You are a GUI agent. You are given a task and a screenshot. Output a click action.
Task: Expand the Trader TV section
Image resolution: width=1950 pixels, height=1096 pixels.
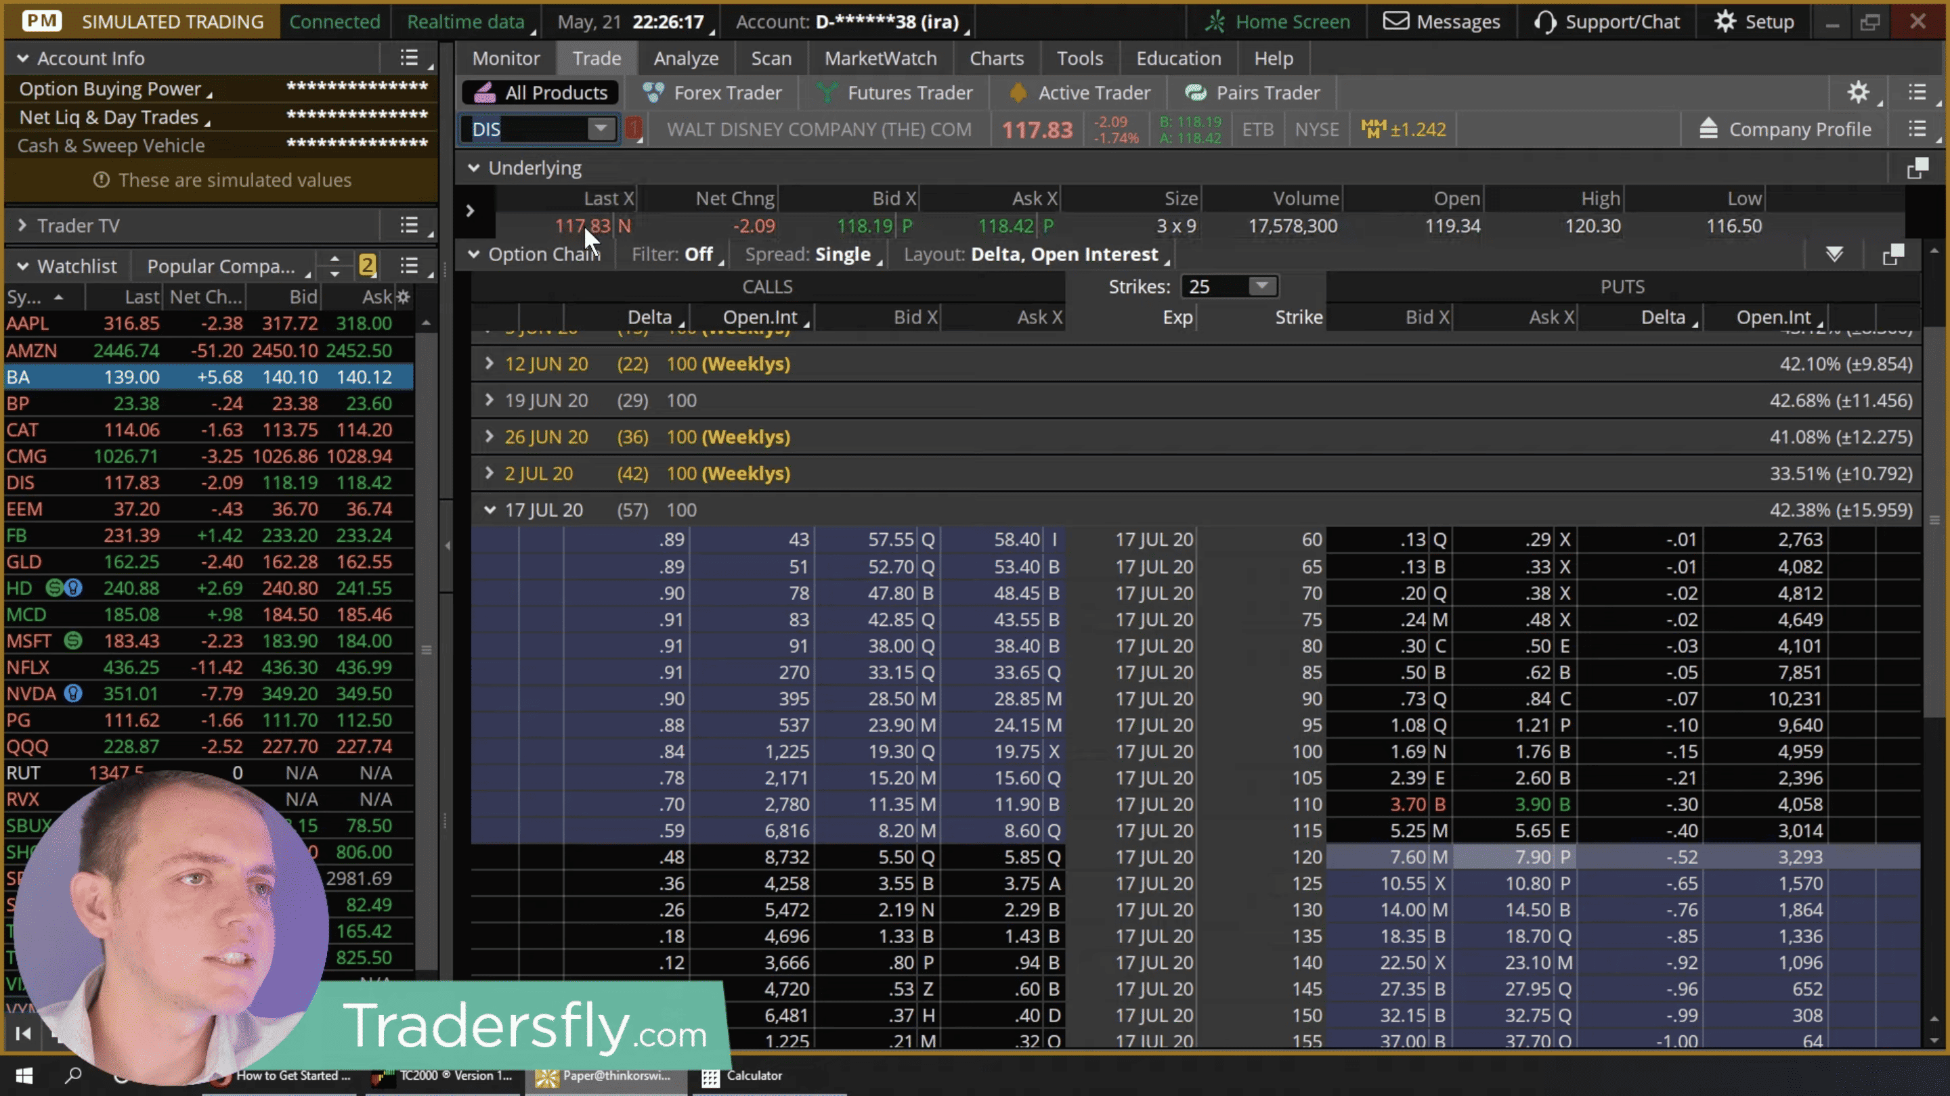tap(23, 225)
